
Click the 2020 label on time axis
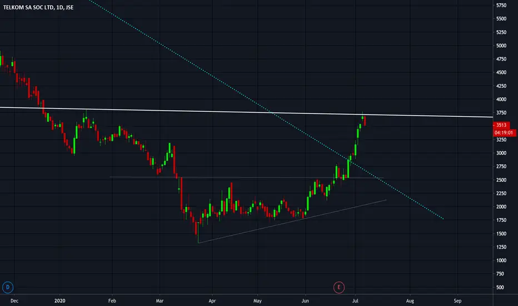coord(60,300)
